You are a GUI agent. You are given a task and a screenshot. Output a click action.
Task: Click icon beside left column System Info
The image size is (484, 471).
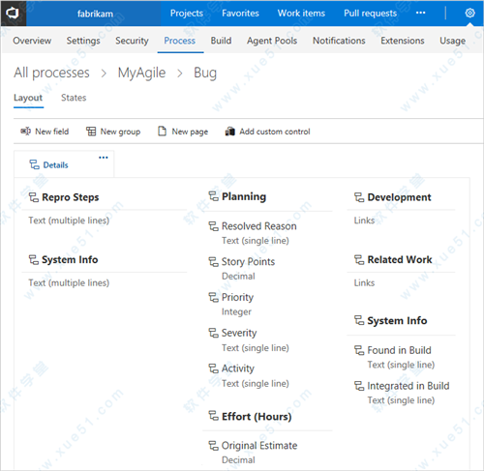34,259
